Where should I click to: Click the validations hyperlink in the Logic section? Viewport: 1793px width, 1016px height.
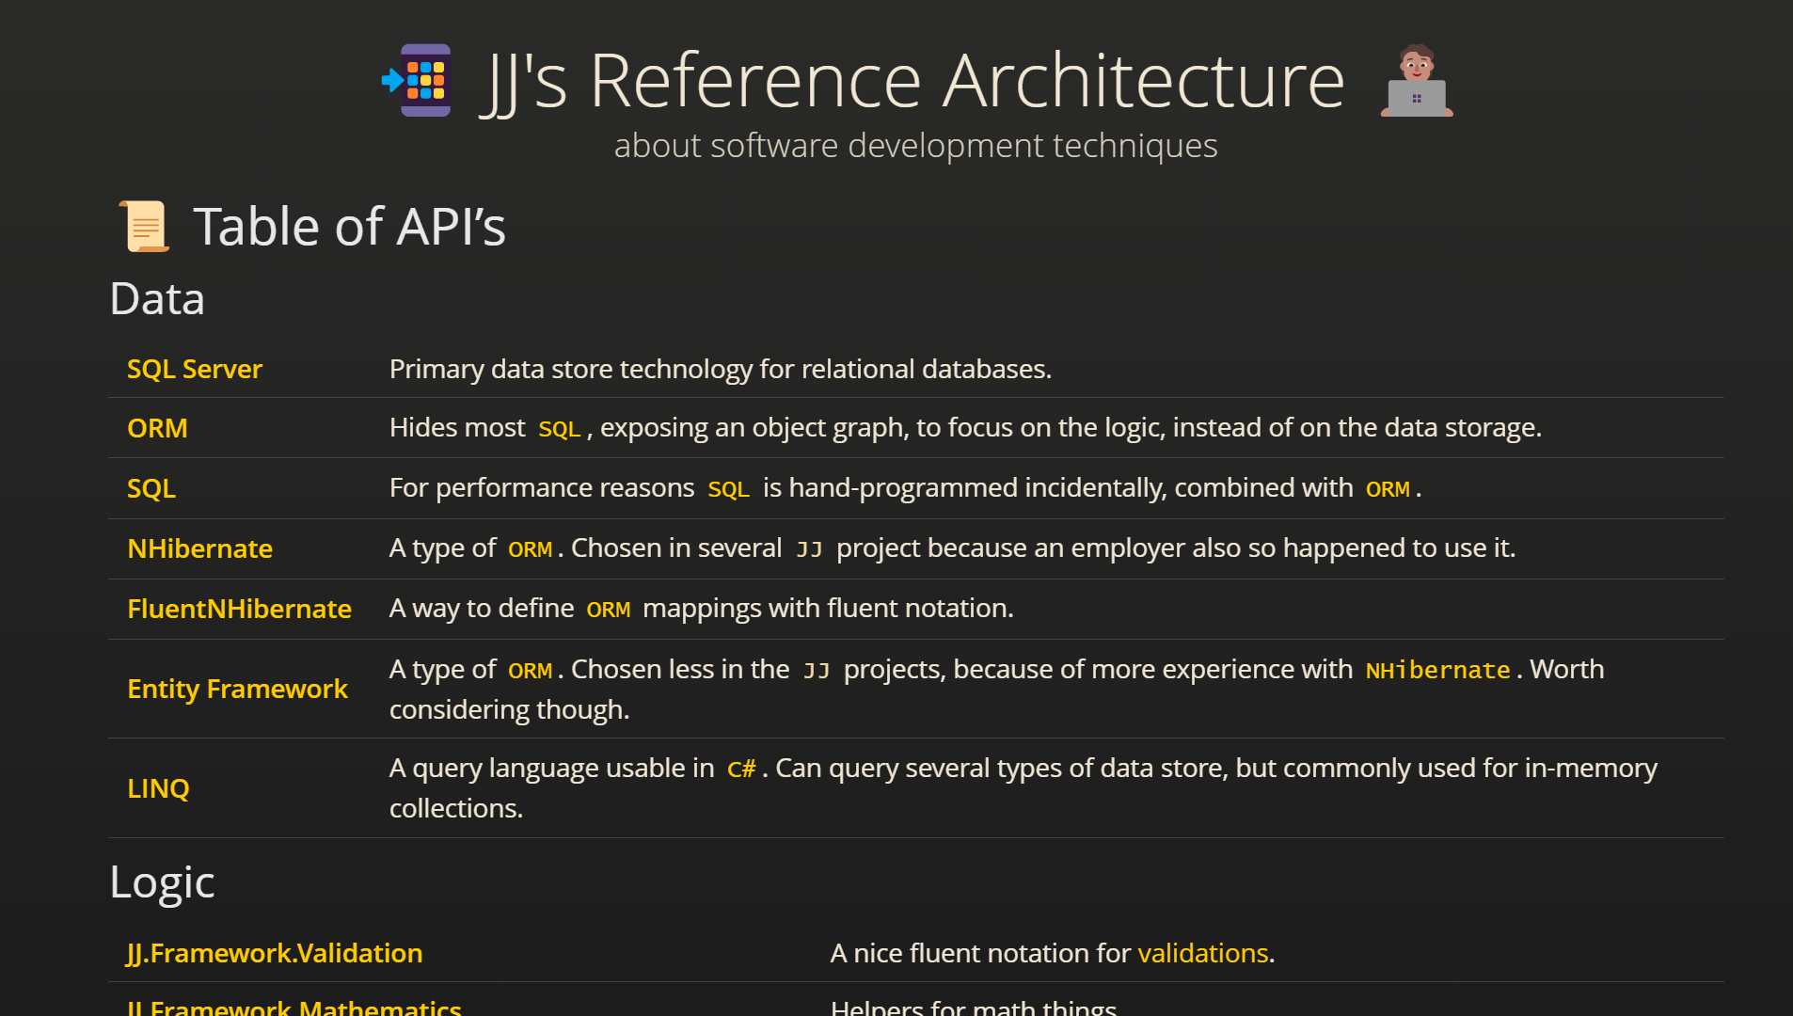(x=1202, y=953)
